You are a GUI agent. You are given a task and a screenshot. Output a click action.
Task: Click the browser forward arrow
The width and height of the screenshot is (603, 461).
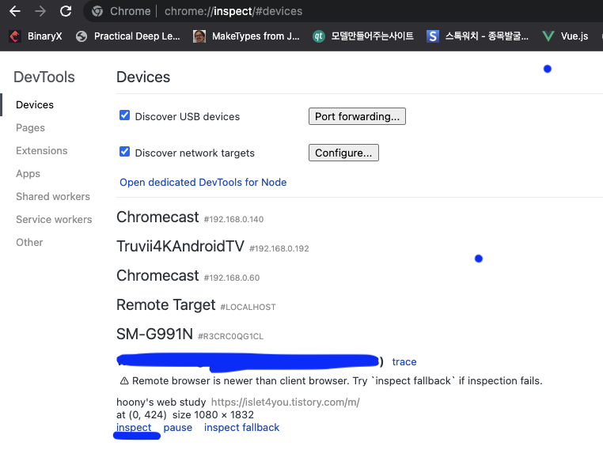tap(40, 11)
